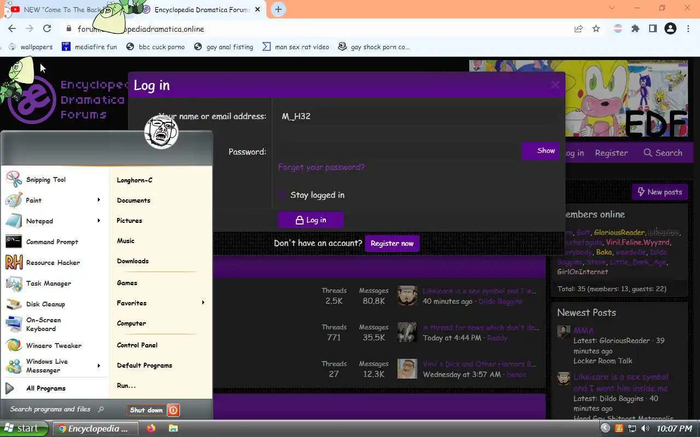The width and height of the screenshot is (700, 437).
Task: Launch Command Prompt
Action: click(x=52, y=242)
